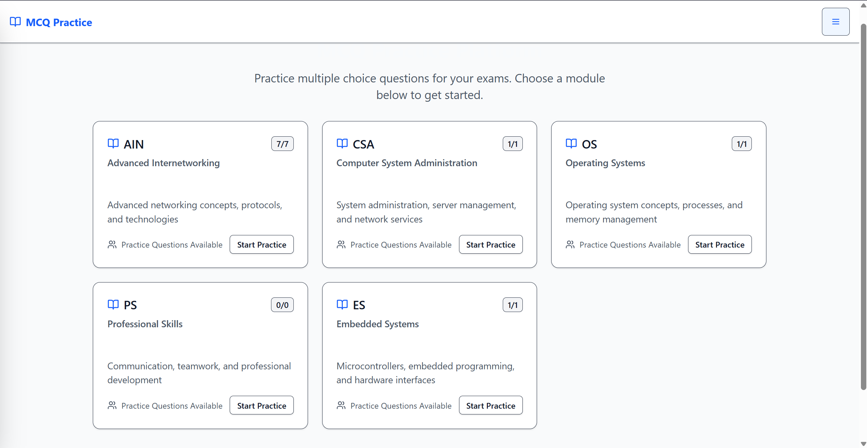The width and height of the screenshot is (867, 448).
Task: Start Practice for Computer System Administration
Action: (490, 244)
